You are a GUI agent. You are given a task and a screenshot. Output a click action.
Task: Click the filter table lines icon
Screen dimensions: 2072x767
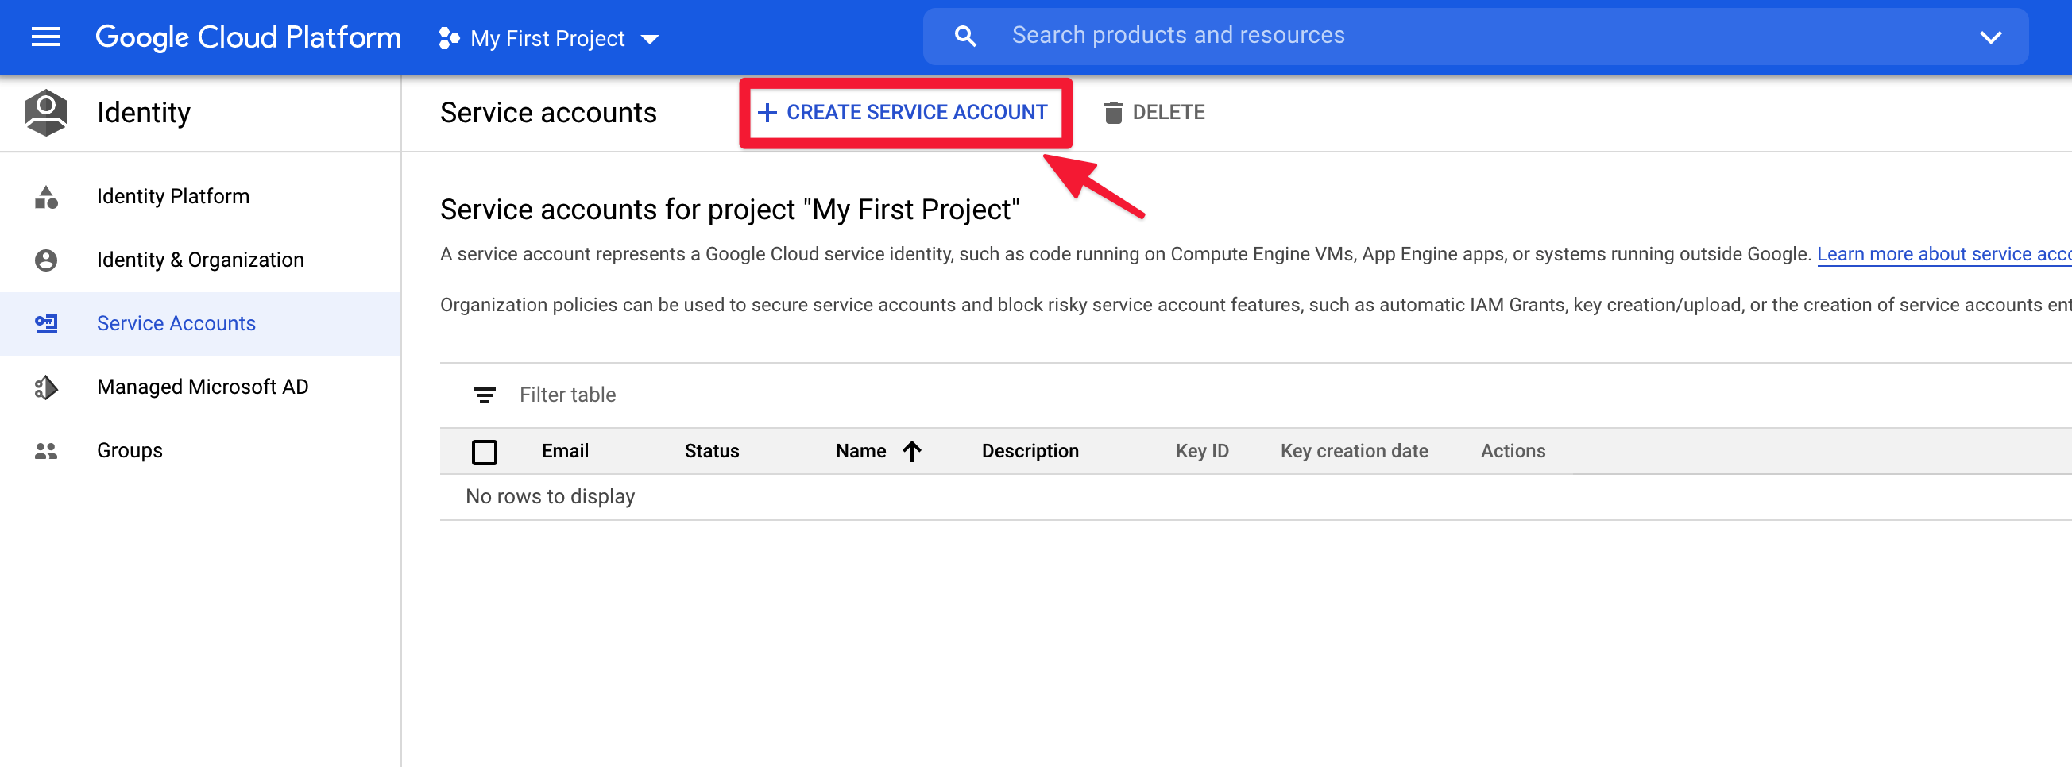(x=483, y=395)
